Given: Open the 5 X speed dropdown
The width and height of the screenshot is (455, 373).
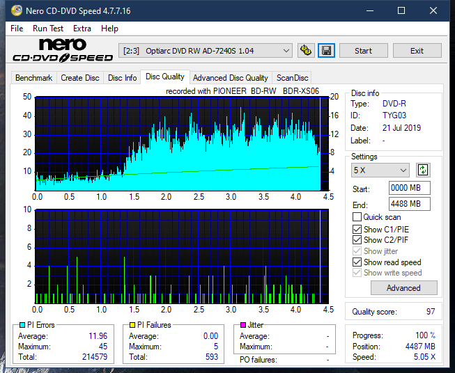Looking at the screenshot, I should [x=380, y=170].
